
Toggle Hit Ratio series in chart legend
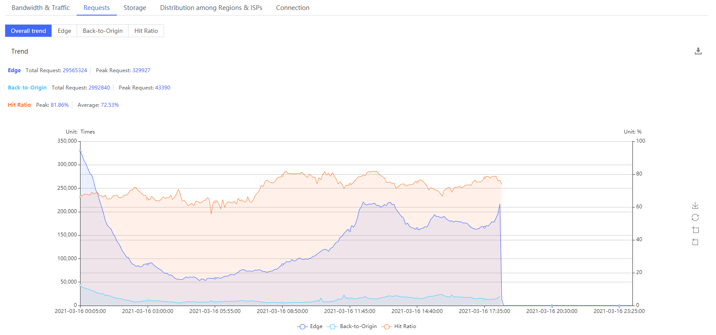(x=399, y=326)
